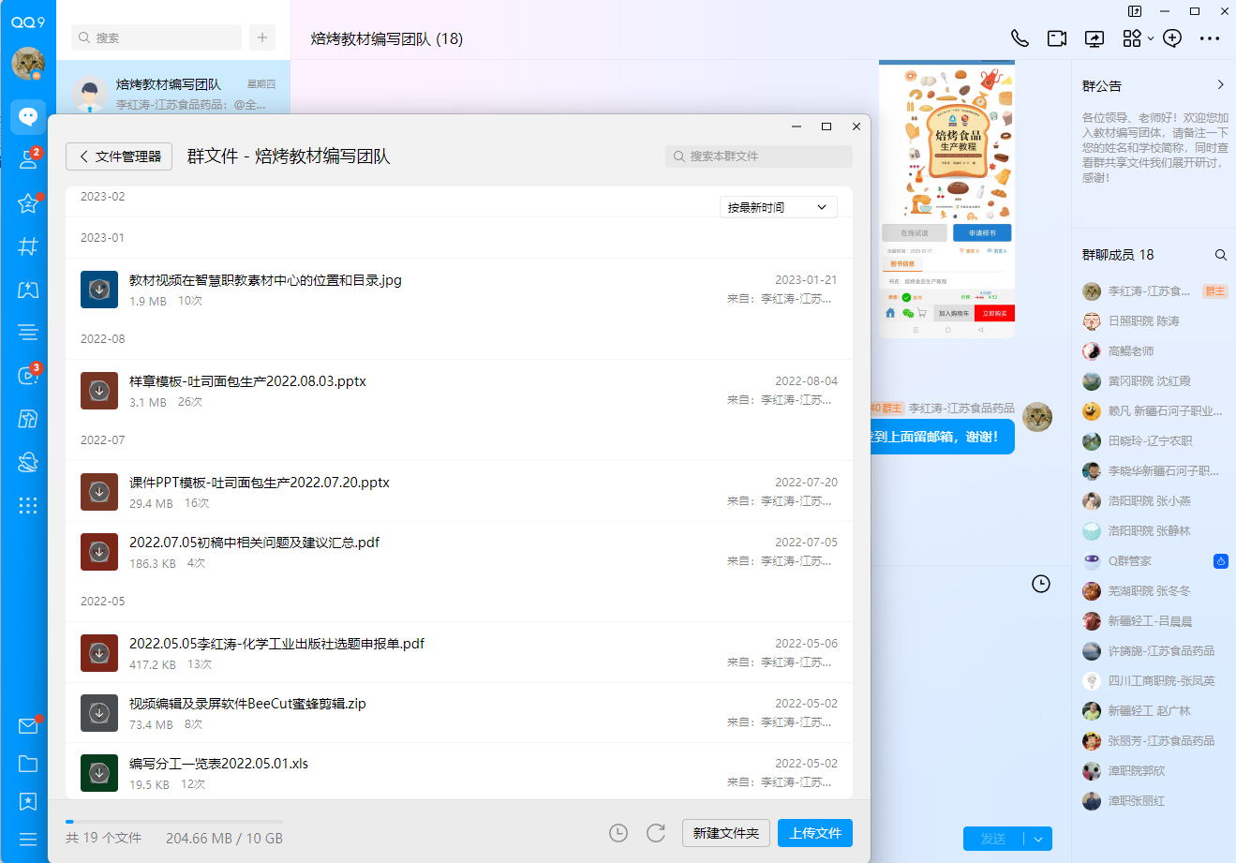Click the group storage usage progress bar
Image resolution: width=1236 pixels, height=863 pixels.
click(x=174, y=822)
